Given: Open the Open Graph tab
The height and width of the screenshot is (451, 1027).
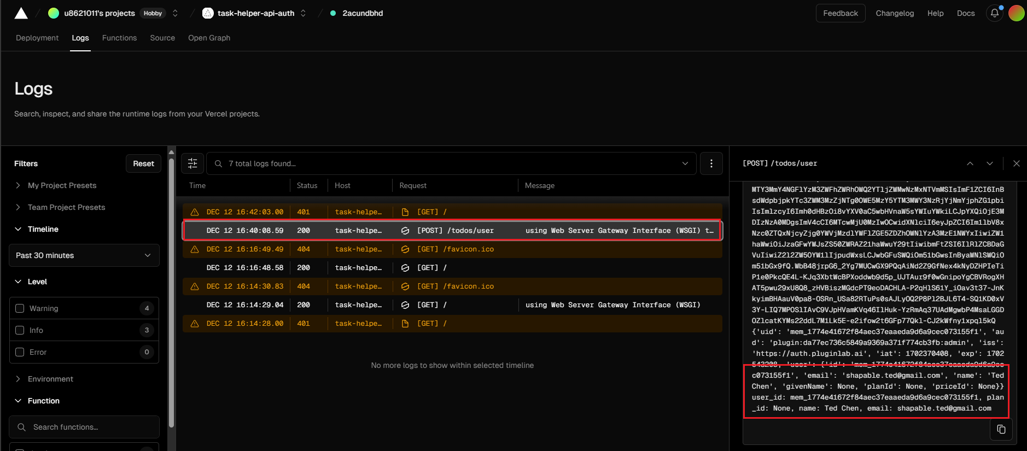Looking at the screenshot, I should 209,38.
